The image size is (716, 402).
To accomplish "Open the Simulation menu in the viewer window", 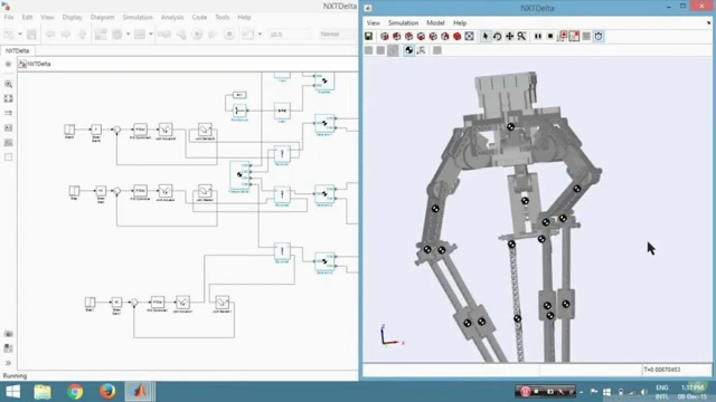I will pos(403,23).
